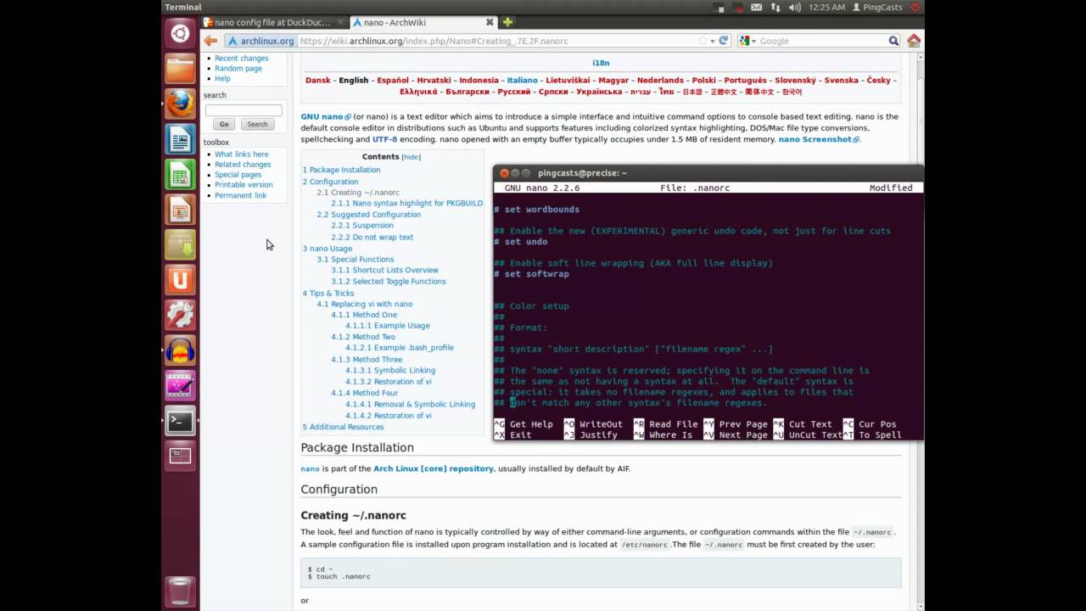The image size is (1086, 611).
Task: Open the Recent changes link
Action: pyautogui.click(x=242, y=59)
